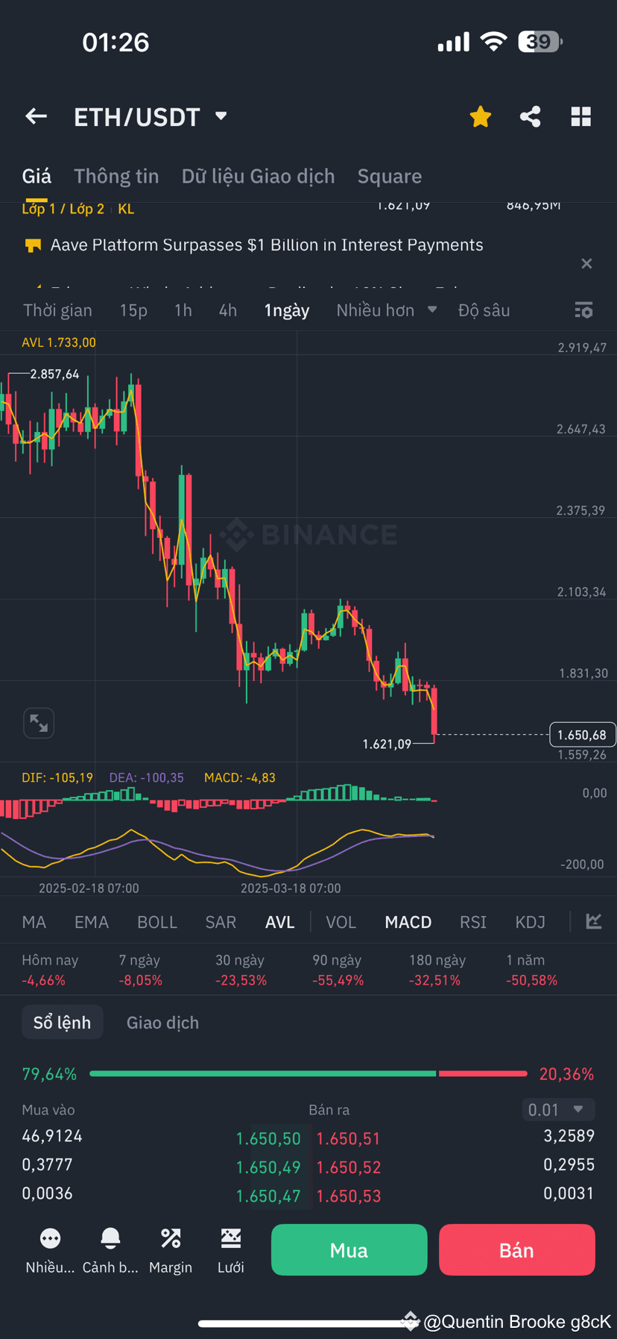Tap the KL label beside Lớp 2
This screenshot has width=617, height=1339.
point(126,209)
